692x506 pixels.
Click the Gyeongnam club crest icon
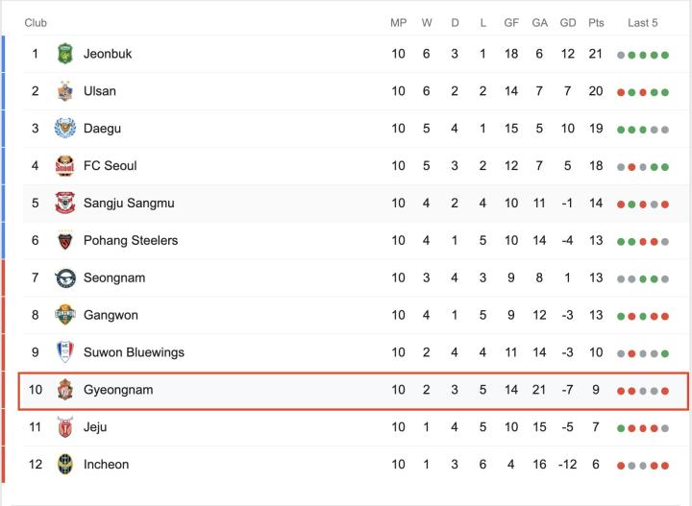coord(65,390)
